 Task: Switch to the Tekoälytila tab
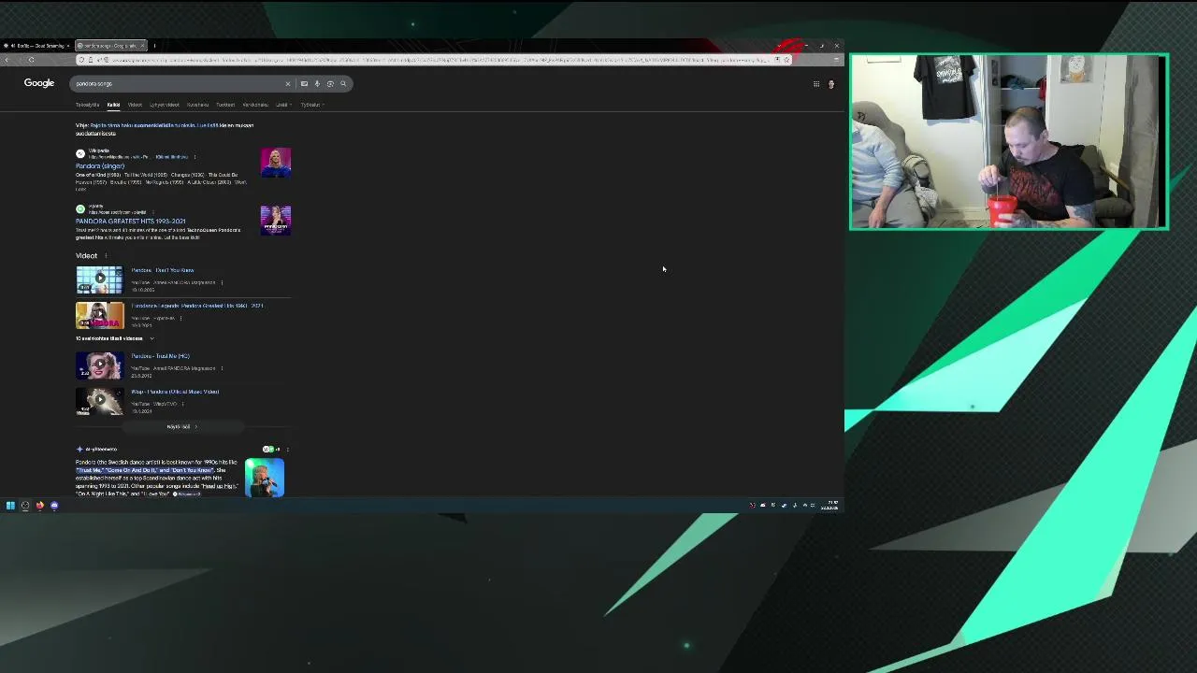point(88,105)
